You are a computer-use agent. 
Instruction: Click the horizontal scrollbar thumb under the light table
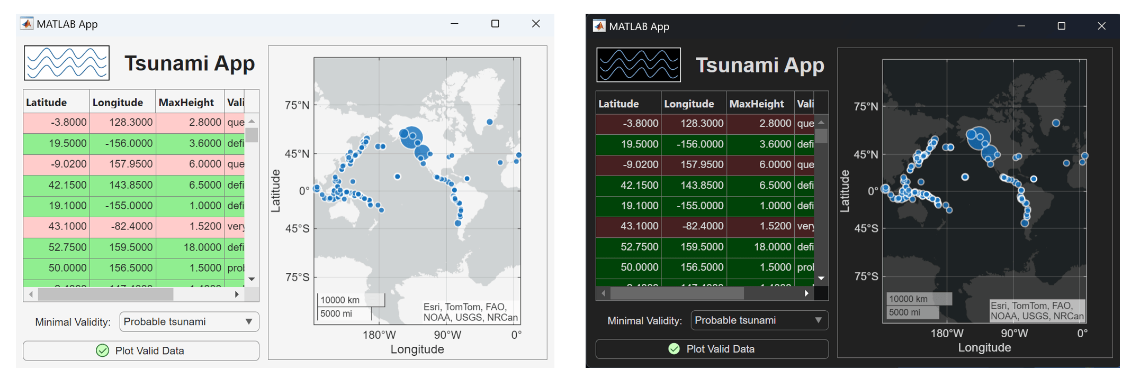coord(106,294)
